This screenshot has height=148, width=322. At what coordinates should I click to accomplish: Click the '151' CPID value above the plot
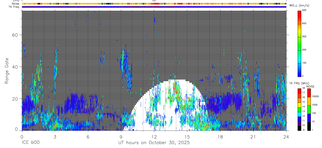point(154,1)
